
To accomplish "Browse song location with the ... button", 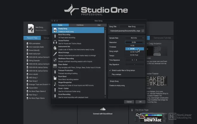I will pos(143,31).
